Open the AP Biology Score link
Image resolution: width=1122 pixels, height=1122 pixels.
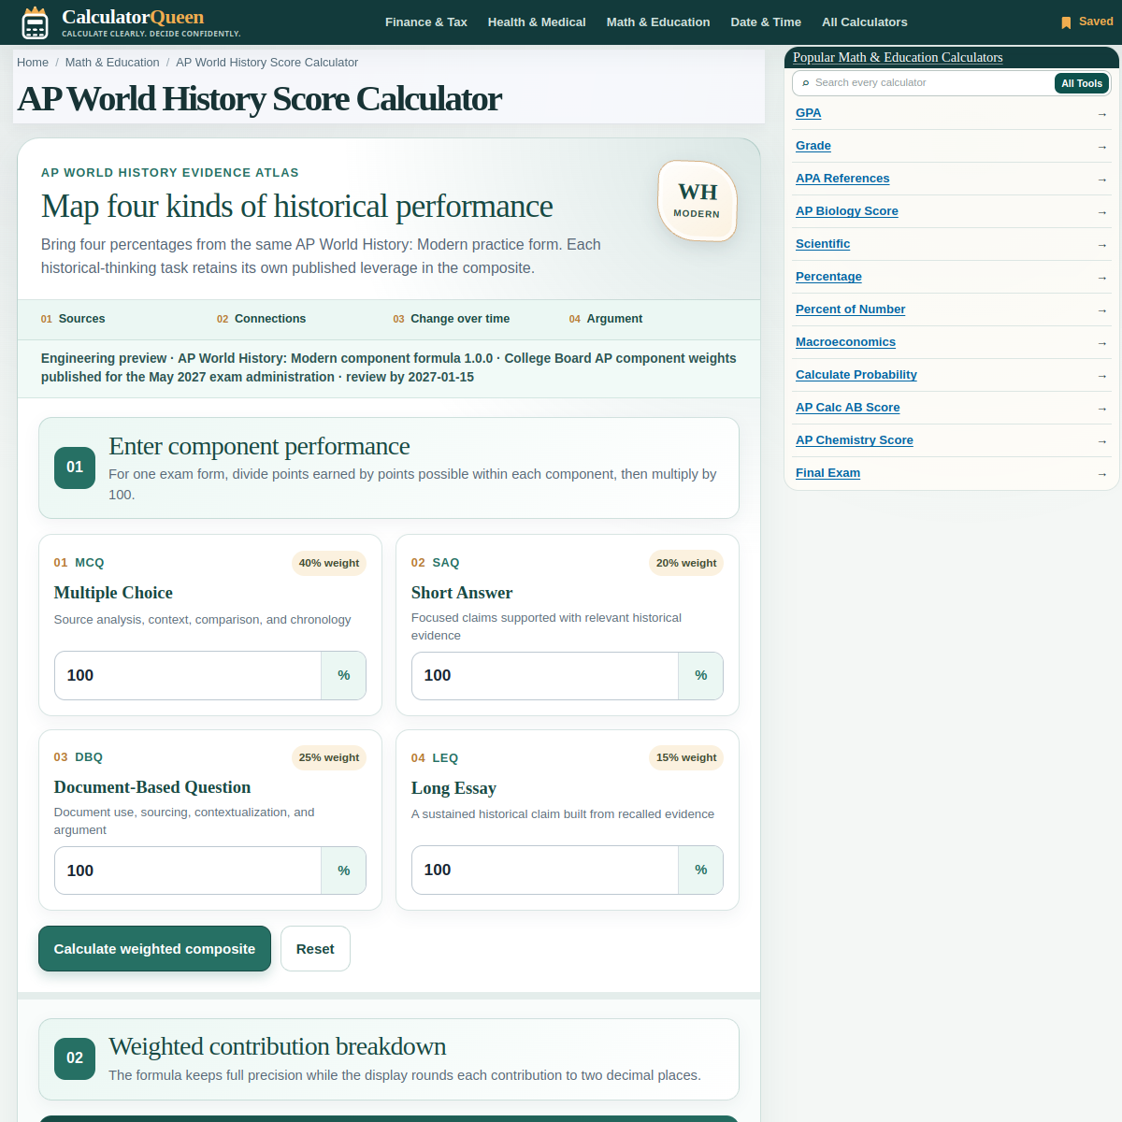[x=847, y=211]
